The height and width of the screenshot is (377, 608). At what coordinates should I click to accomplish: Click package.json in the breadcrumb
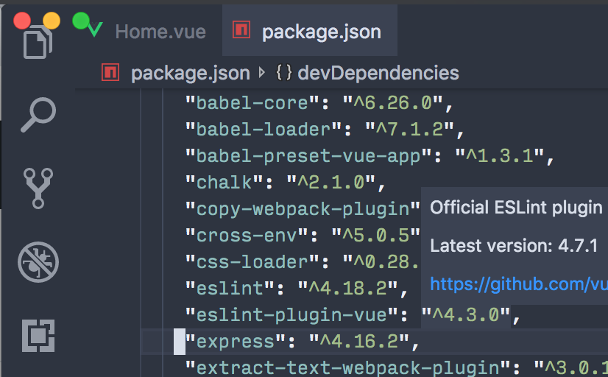click(191, 73)
